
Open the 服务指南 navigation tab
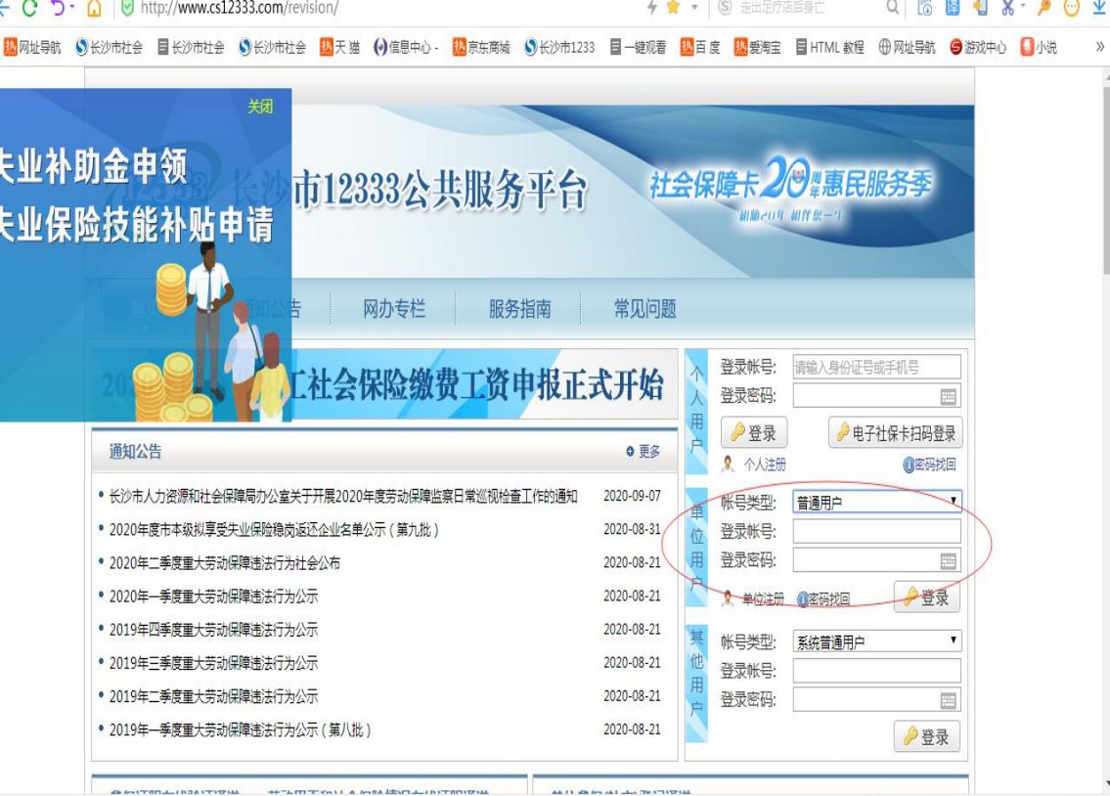(519, 309)
